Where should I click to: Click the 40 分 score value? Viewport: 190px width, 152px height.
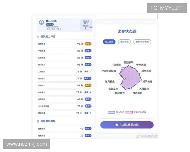[80, 99]
